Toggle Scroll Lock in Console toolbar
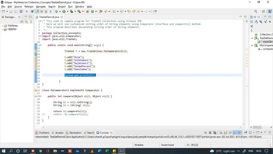The image size is (273, 154). [226, 133]
